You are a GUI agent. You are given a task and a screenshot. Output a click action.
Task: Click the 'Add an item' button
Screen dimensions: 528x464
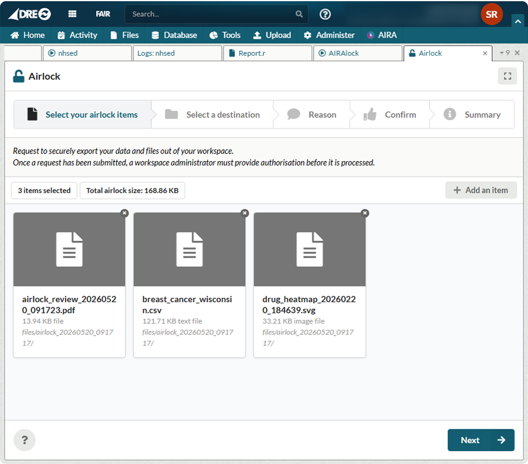480,190
